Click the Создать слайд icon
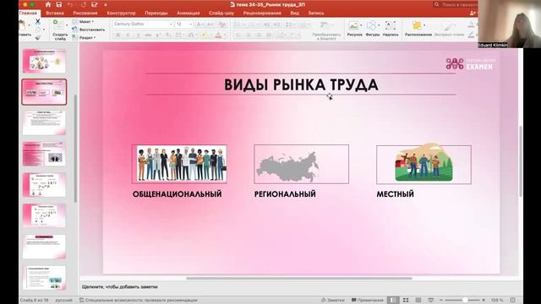The image size is (541, 304). click(58, 24)
